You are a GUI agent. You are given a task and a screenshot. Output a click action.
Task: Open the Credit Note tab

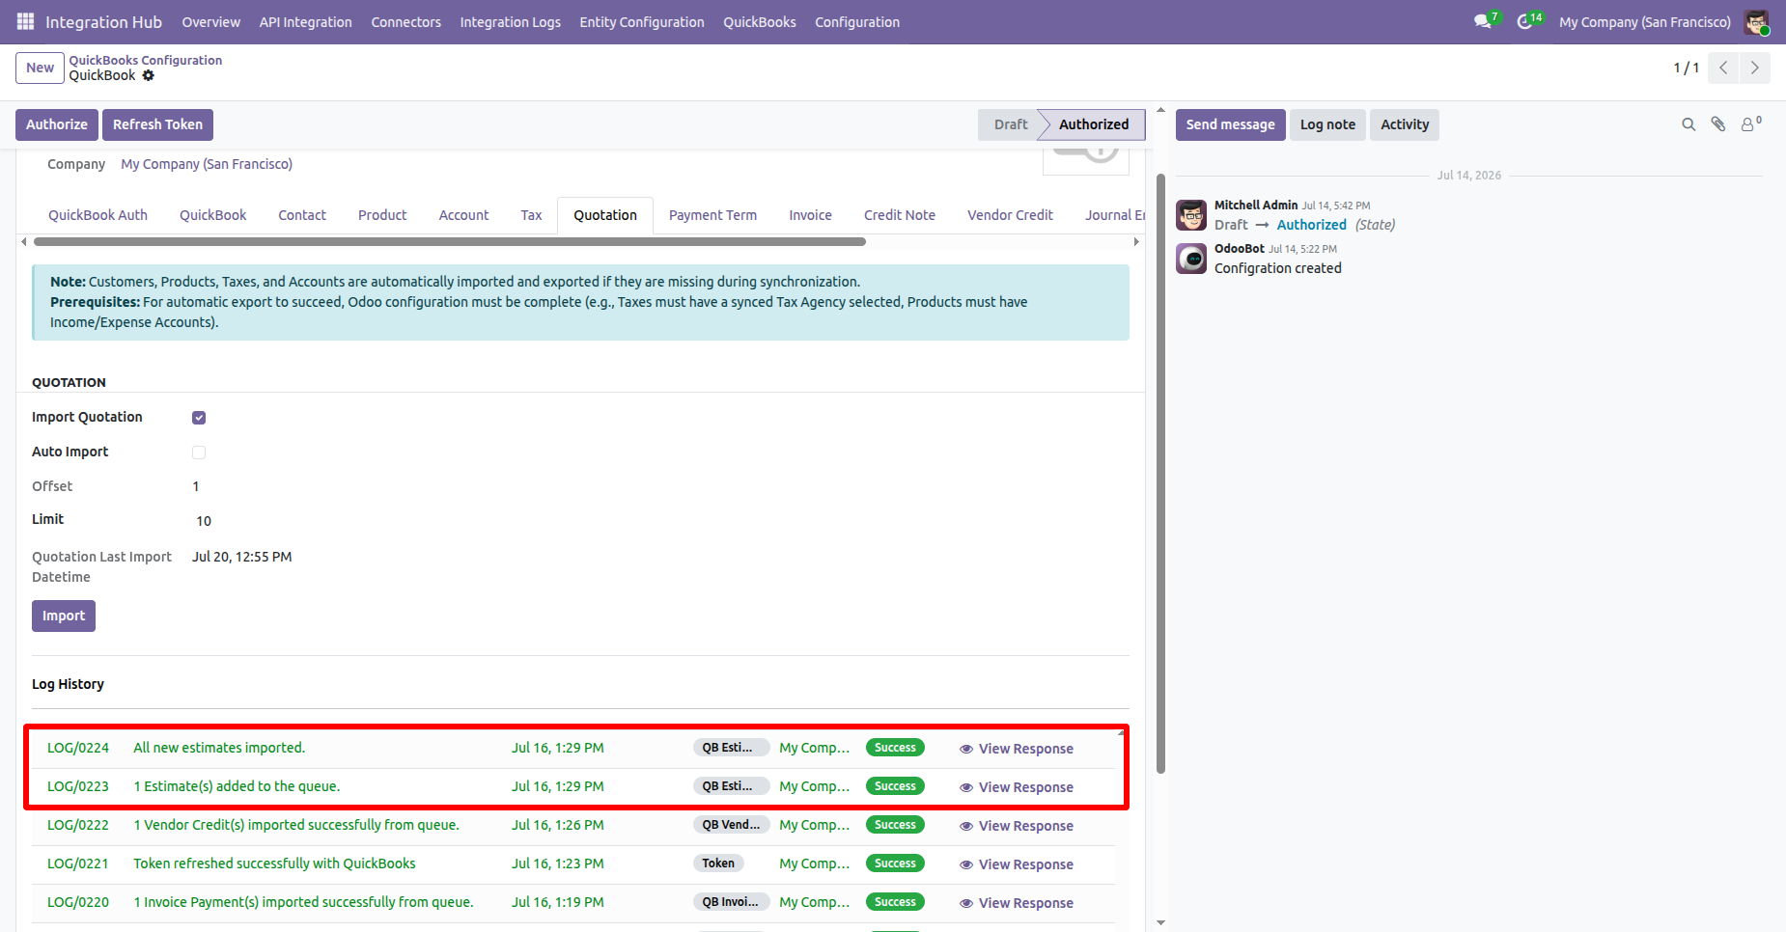coord(900,215)
